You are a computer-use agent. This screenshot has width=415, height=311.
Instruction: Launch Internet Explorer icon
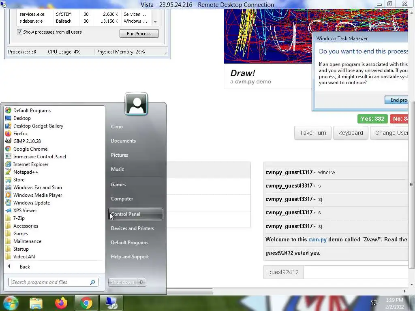pos(8,164)
